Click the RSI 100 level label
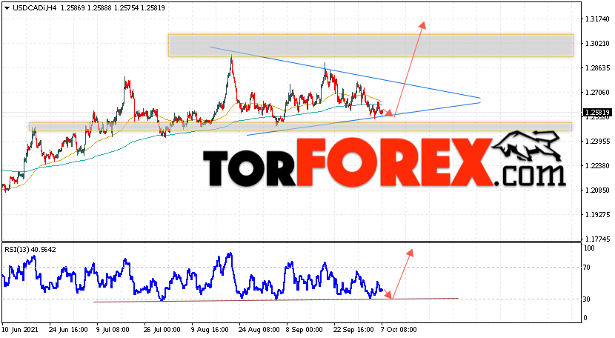Screen dimensions: 615x338 [590, 248]
